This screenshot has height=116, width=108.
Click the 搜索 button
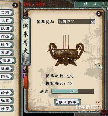(x=6, y=108)
